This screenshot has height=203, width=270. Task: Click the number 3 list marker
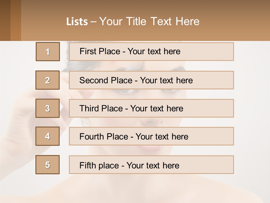click(48, 108)
